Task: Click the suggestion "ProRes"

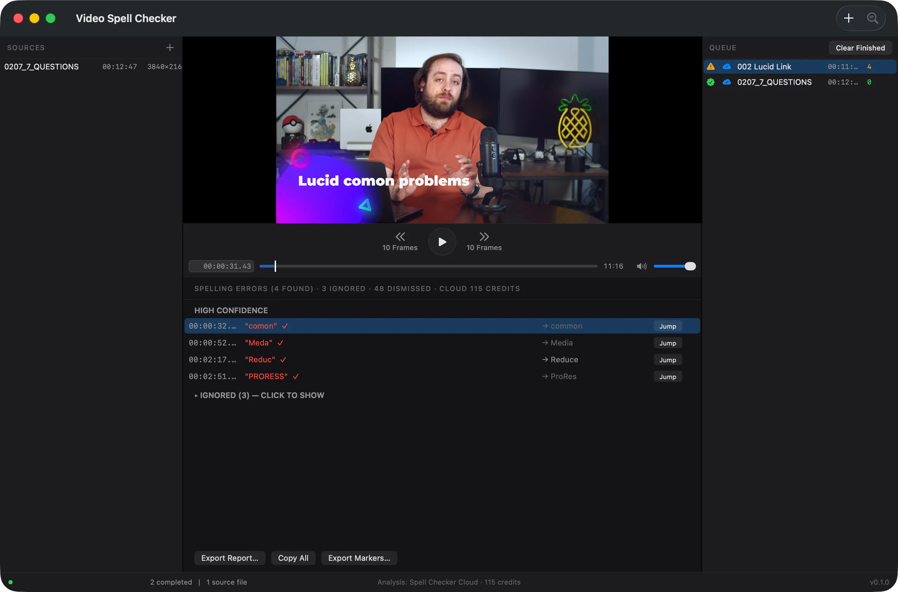Action: tap(563, 377)
